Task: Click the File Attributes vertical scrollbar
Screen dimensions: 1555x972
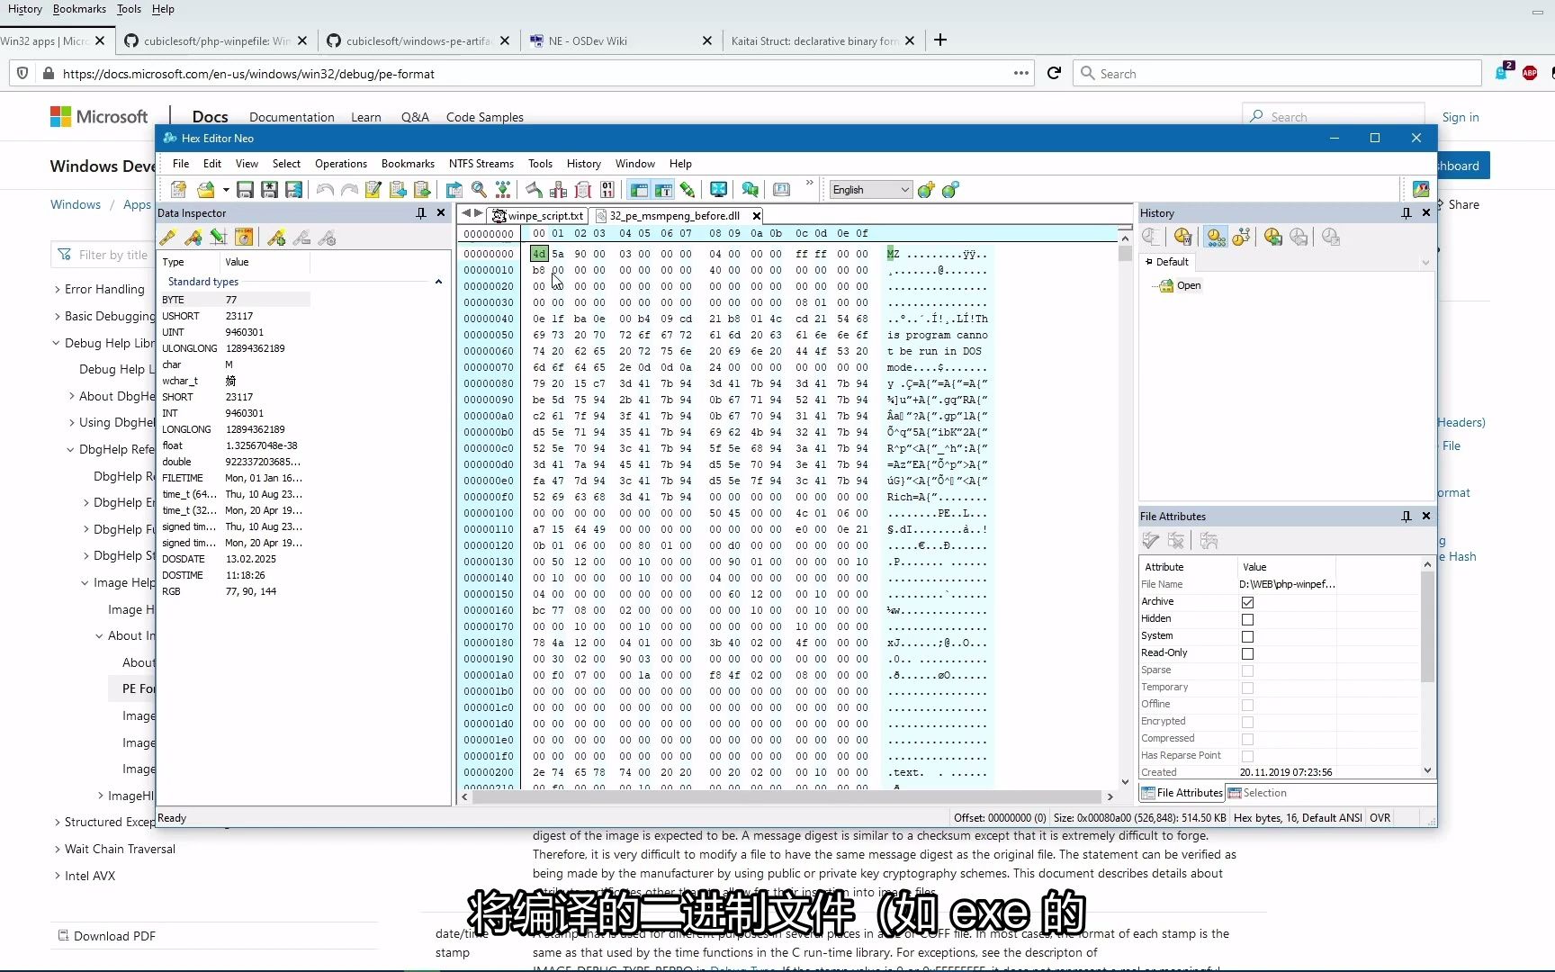Action: tap(1427, 666)
